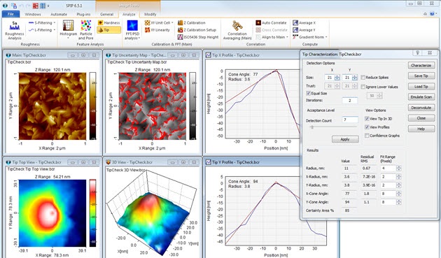Click the Cross Correlate icon
Image resolution: width=441 pixels, height=258 pixels.
(258, 30)
